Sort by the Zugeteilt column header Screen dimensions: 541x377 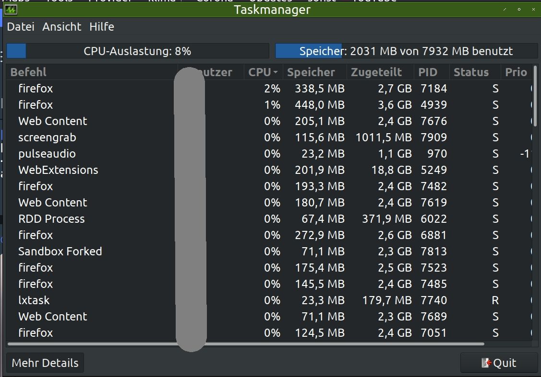pyautogui.click(x=380, y=72)
